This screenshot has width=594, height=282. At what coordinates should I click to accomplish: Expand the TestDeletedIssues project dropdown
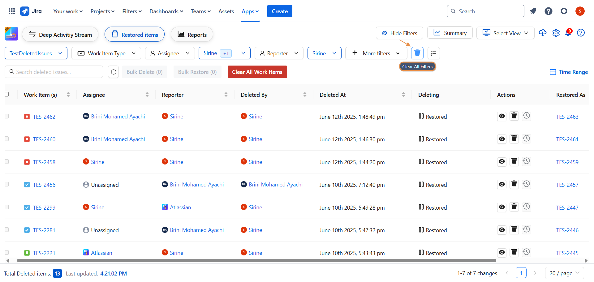click(x=36, y=53)
